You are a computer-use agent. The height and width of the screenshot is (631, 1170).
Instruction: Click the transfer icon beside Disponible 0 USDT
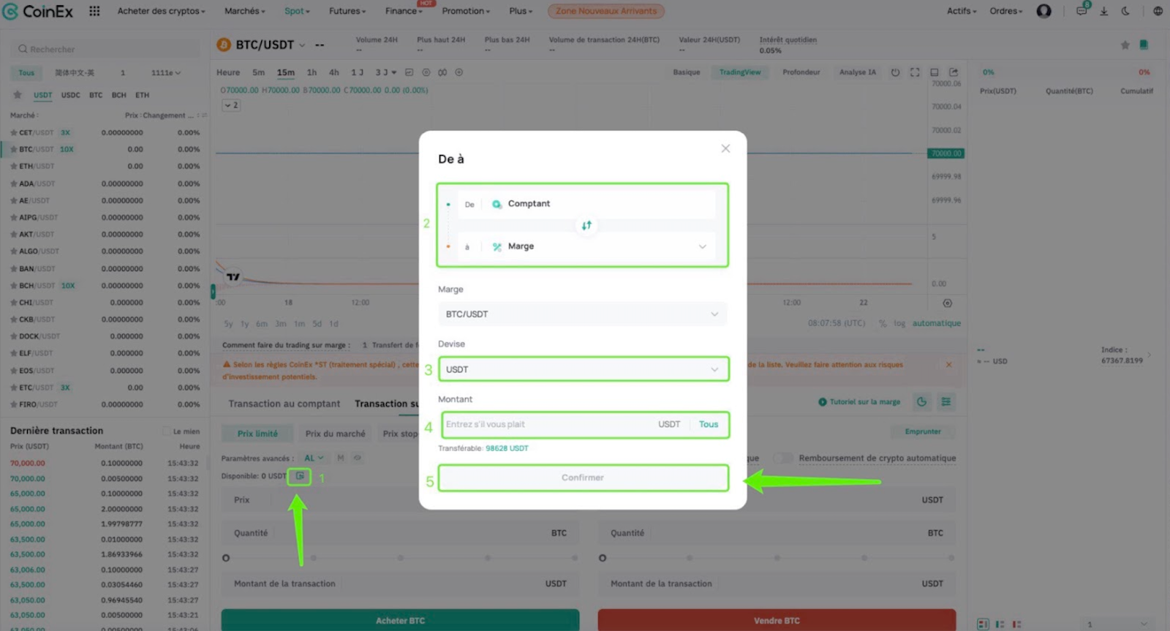tap(300, 476)
